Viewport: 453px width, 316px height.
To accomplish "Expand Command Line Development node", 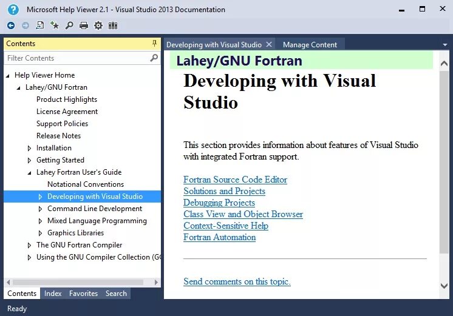I will click(x=40, y=209).
